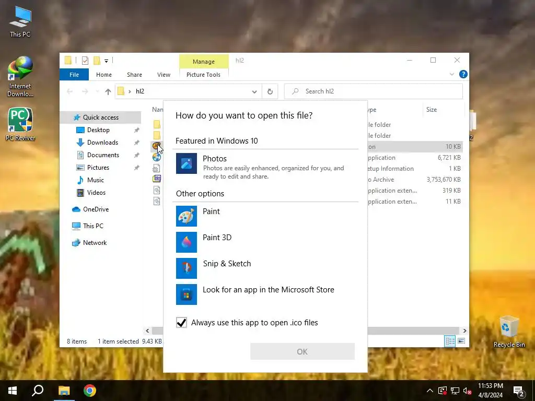Open the File menu
Viewport: 535px width, 401px height.
click(x=74, y=75)
